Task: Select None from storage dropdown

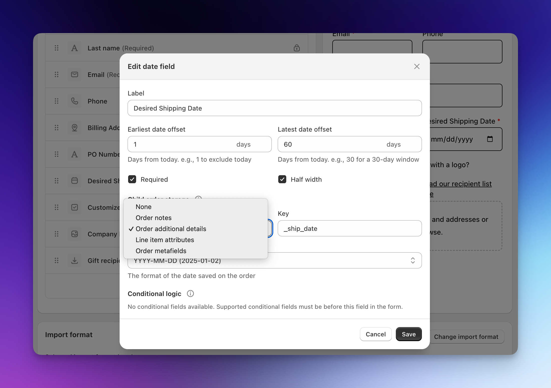Action: (196, 207)
